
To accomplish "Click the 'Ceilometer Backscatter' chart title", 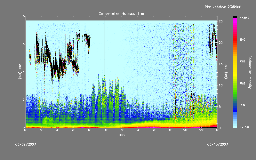I will 122,13.
